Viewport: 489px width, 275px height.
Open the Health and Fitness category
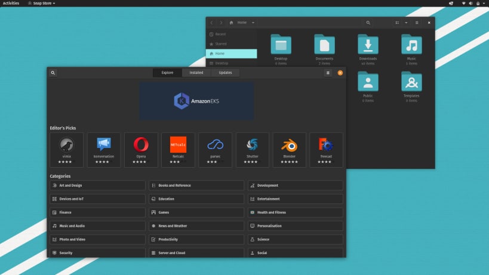[296, 212]
